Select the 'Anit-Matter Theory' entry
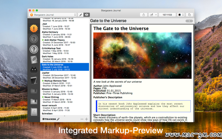The height and width of the screenshot is (139, 222). point(65,42)
